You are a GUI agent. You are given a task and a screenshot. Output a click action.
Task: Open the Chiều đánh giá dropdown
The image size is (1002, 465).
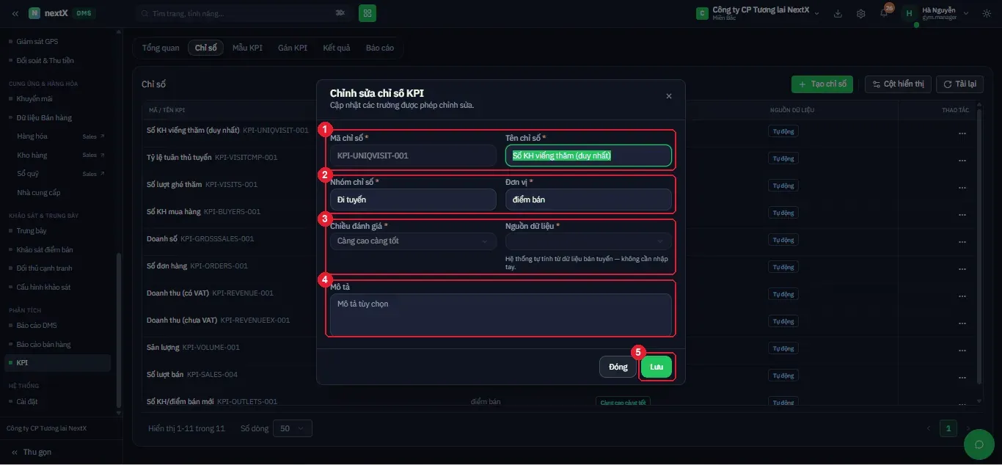pyautogui.click(x=413, y=241)
